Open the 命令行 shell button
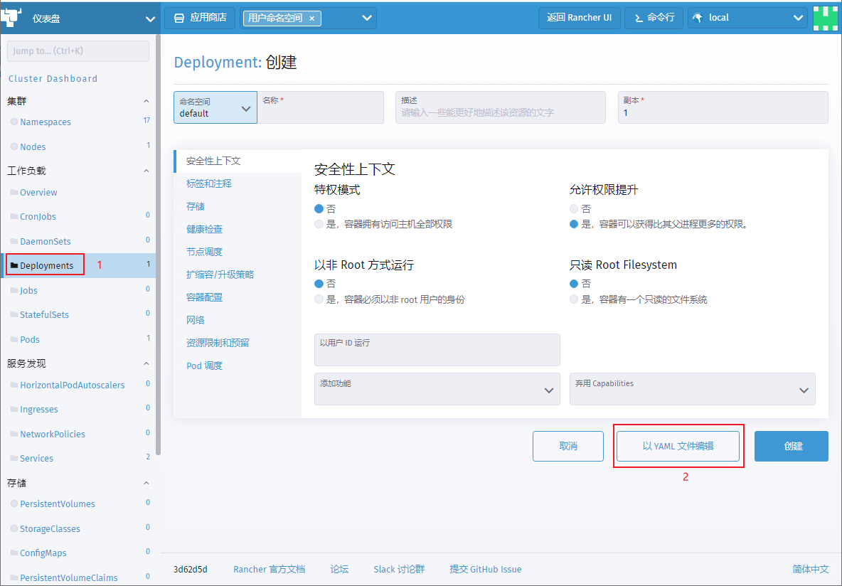Viewport: 842px width, 586px height. pos(654,18)
